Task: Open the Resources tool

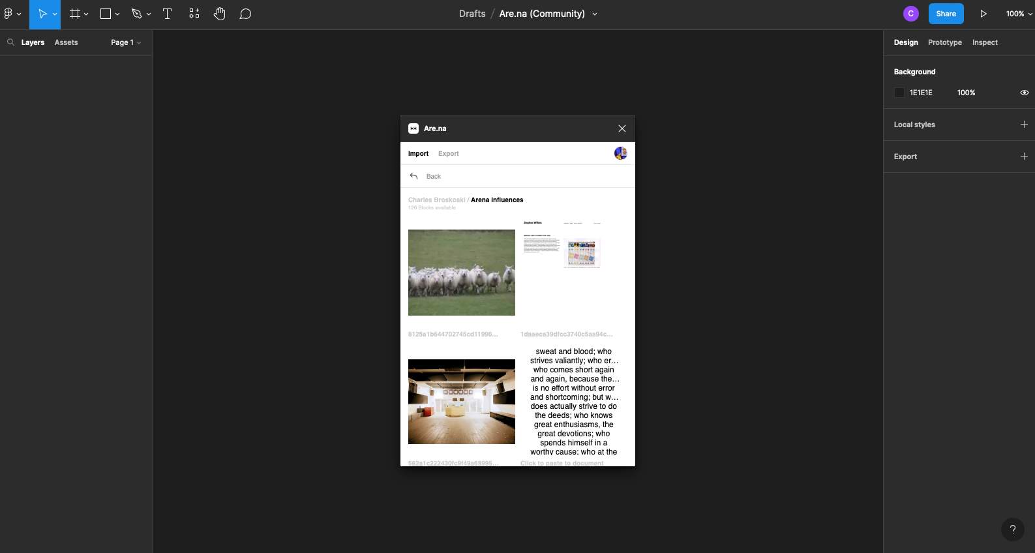Action: coord(194,14)
